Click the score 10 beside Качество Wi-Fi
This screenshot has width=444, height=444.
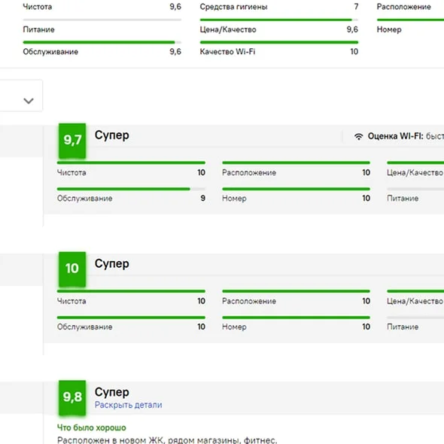tap(354, 51)
